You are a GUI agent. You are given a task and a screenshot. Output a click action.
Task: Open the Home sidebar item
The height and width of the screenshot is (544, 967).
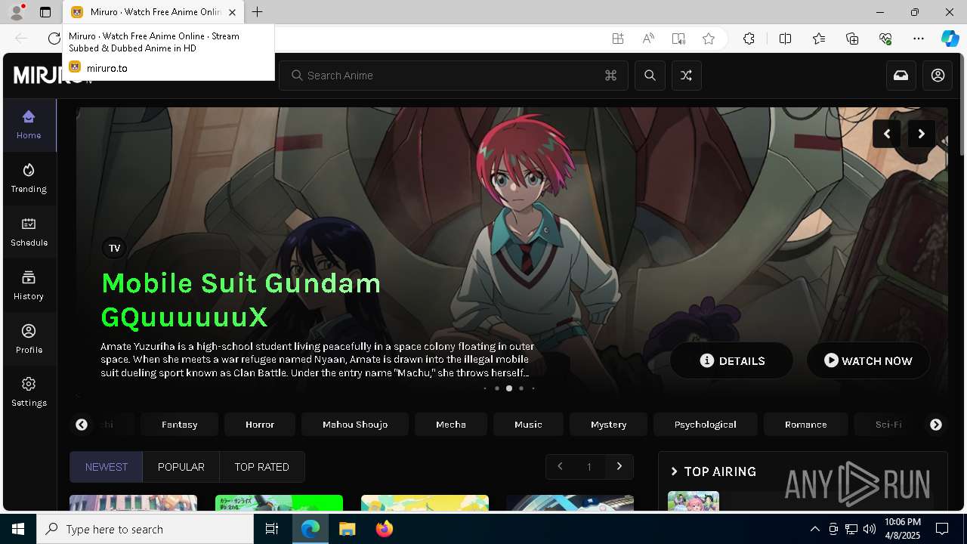(x=29, y=125)
